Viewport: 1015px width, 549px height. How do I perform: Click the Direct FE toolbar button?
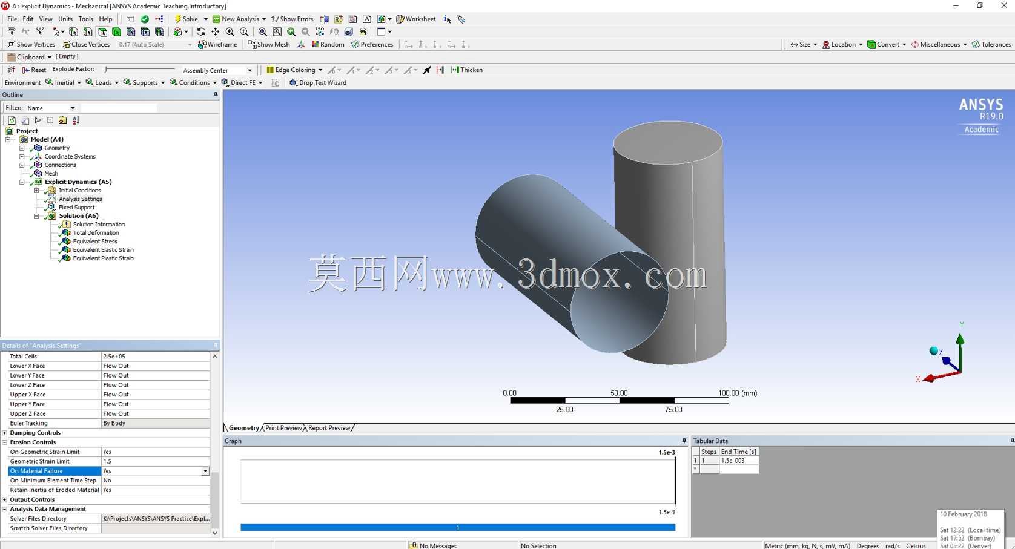pos(242,82)
